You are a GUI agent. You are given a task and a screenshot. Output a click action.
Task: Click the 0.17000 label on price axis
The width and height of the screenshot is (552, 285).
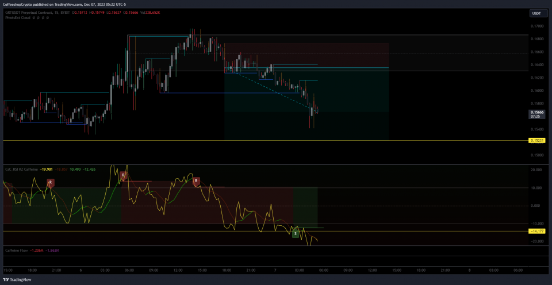[536, 26]
